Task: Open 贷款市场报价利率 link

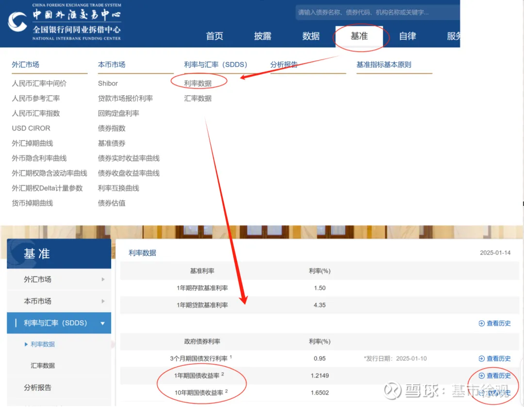Action: pyautogui.click(x=125, y=98)
